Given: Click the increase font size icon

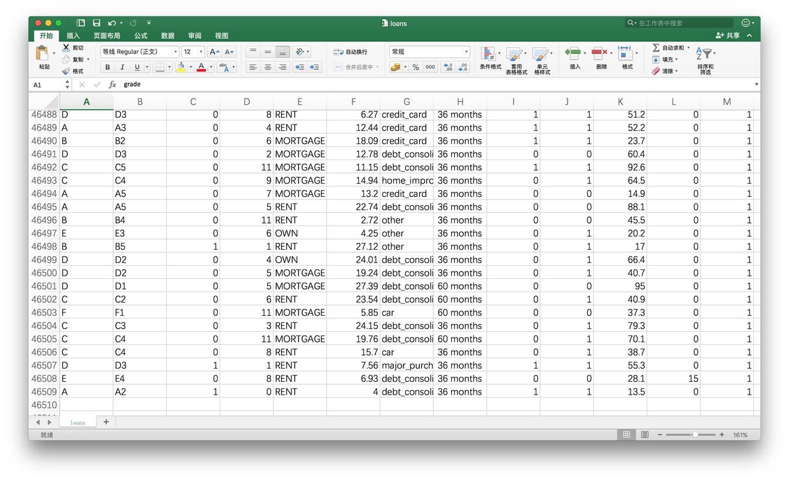Looking at the screenshot, I should click(x=214, y=52).
